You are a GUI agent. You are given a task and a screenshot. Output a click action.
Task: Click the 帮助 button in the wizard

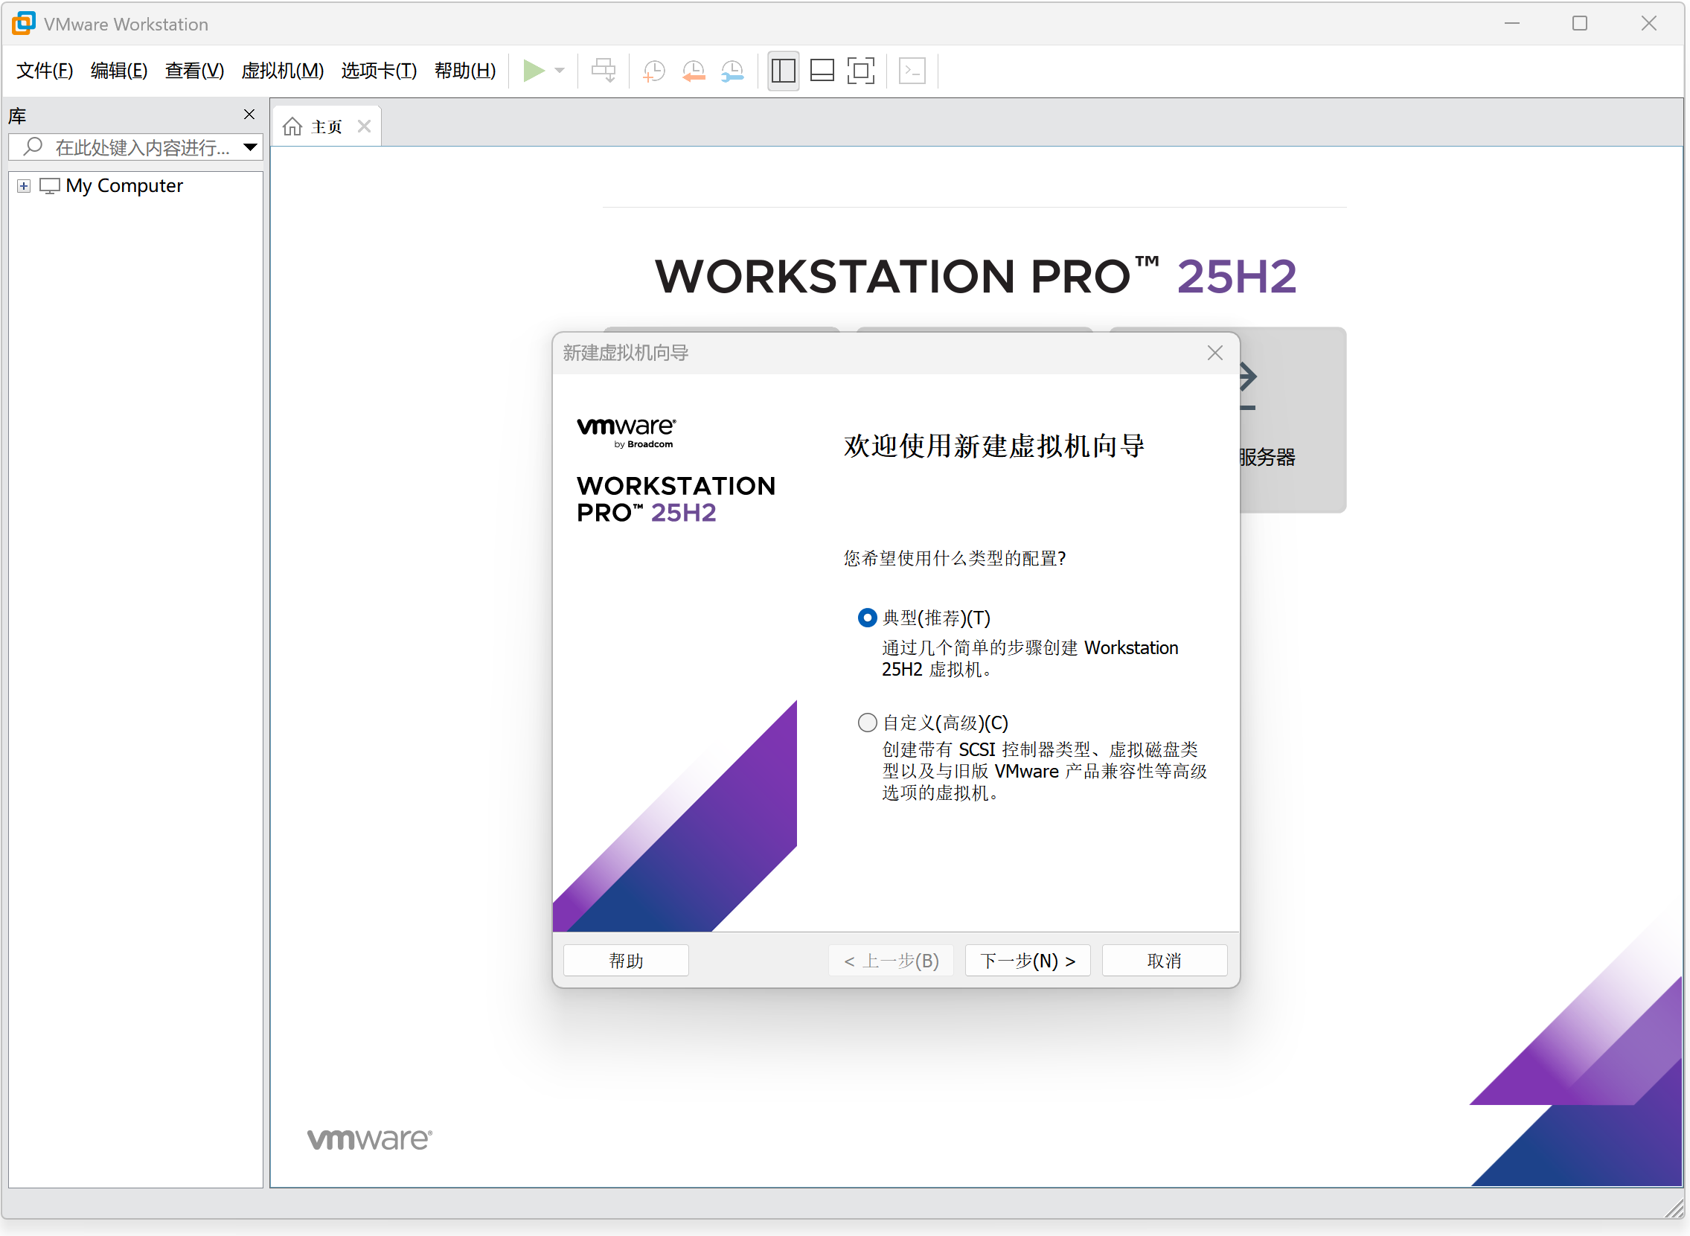625,960
